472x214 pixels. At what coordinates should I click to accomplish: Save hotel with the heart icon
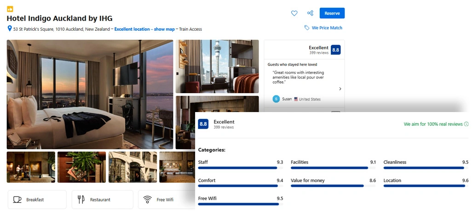coord(294,13)
